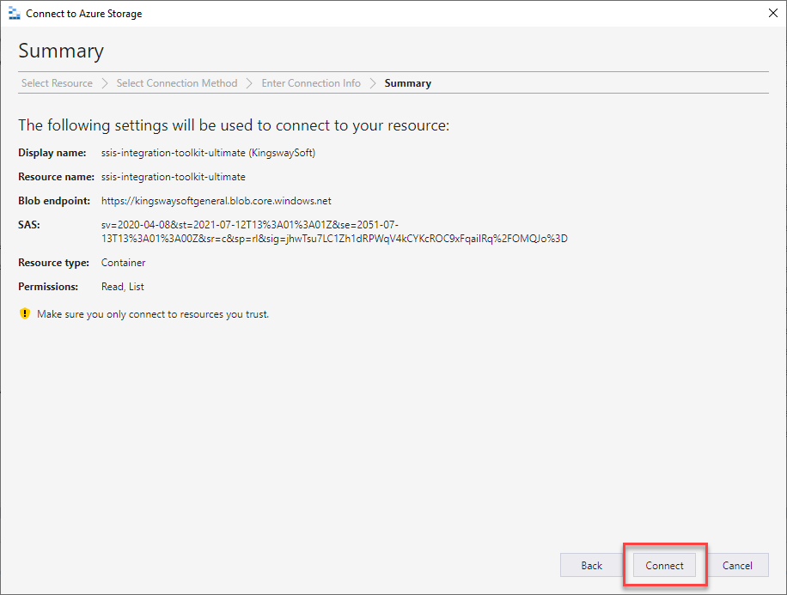The width and height of the screenshot is (787, 595).
Task: Click the Summary page heading
Action: (x=61, y=51)
